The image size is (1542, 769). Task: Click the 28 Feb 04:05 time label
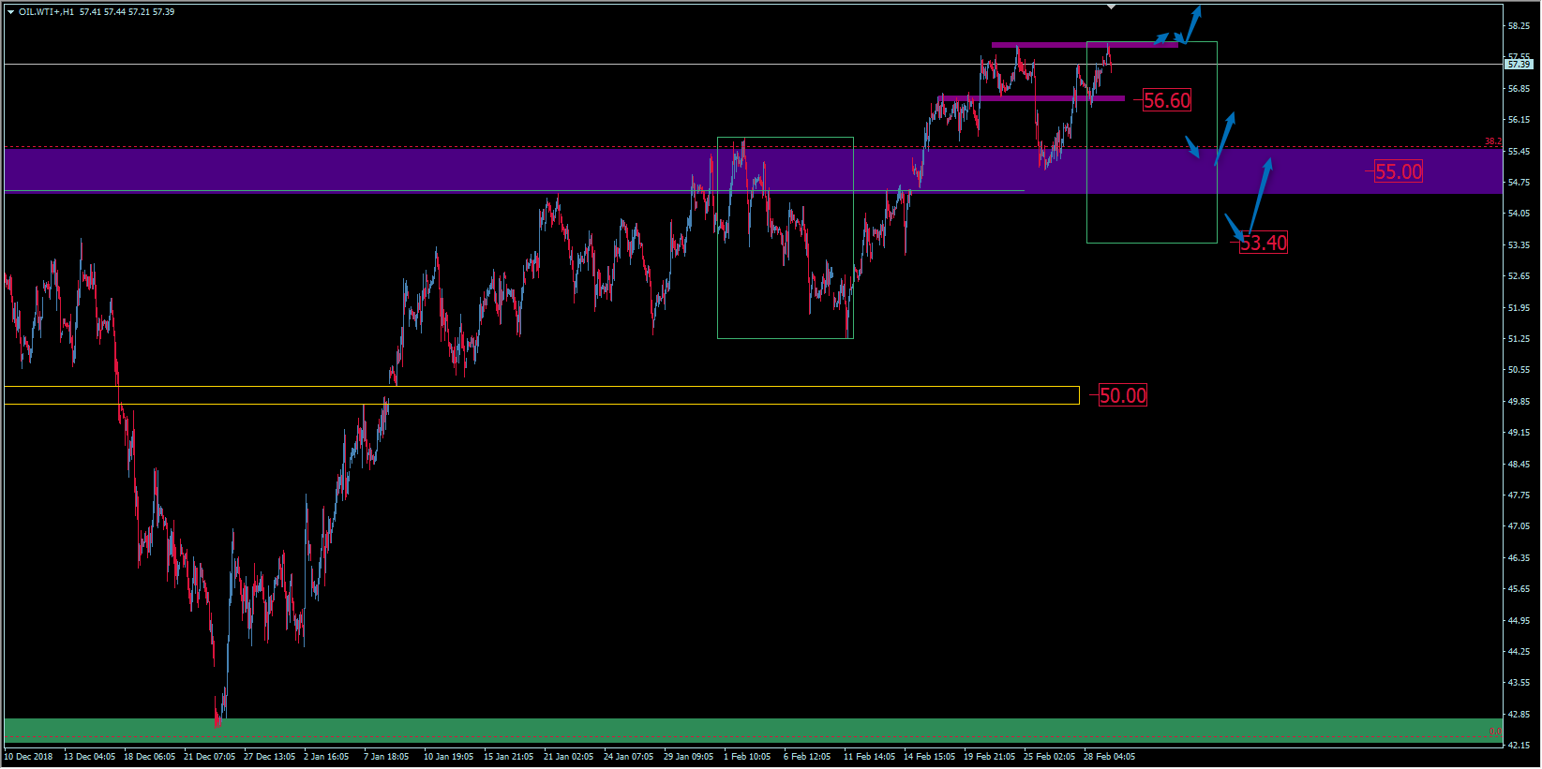pos(1109,757)
